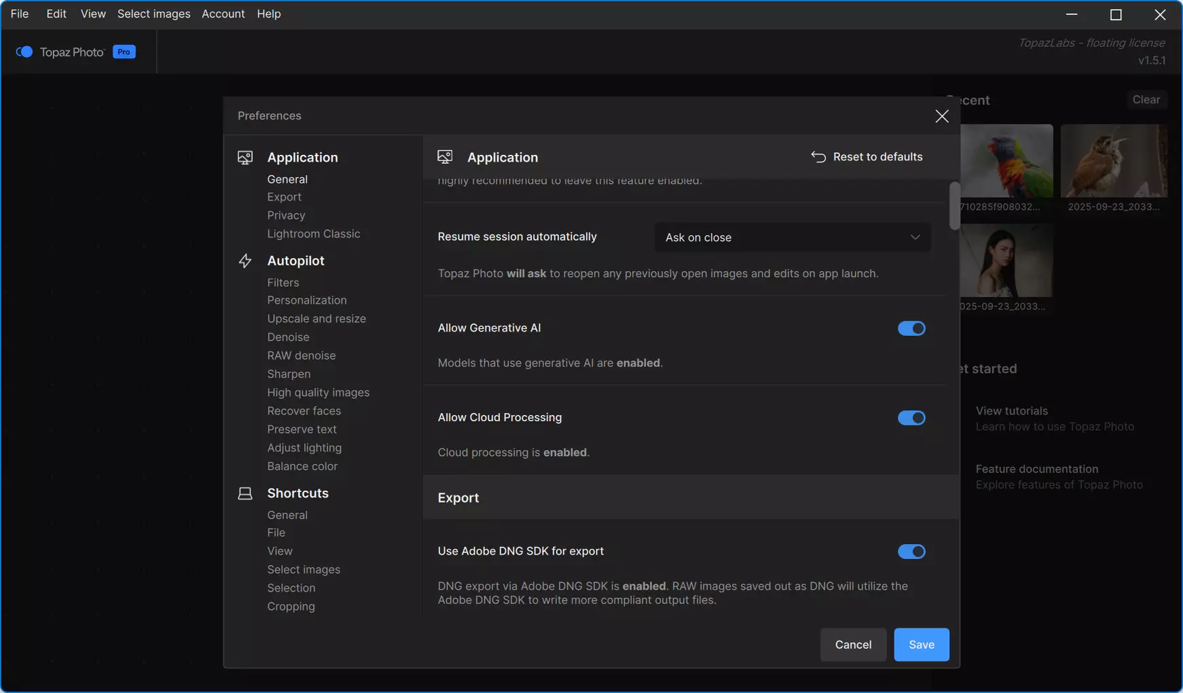Disable the Allow Generative AI toggle
Screen dimensions: 1183x693
point(911,328)
